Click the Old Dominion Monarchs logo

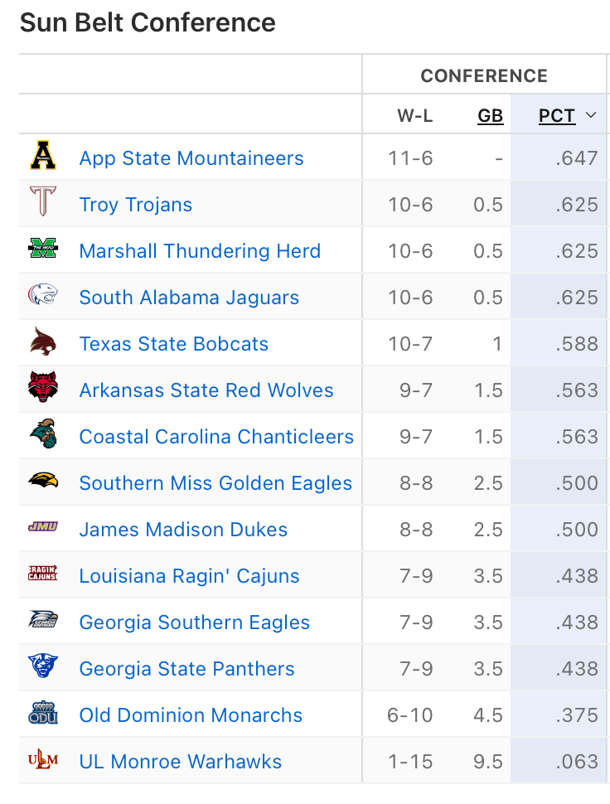43,714
